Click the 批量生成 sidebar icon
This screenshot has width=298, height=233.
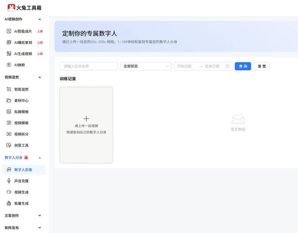click(9, 203)
